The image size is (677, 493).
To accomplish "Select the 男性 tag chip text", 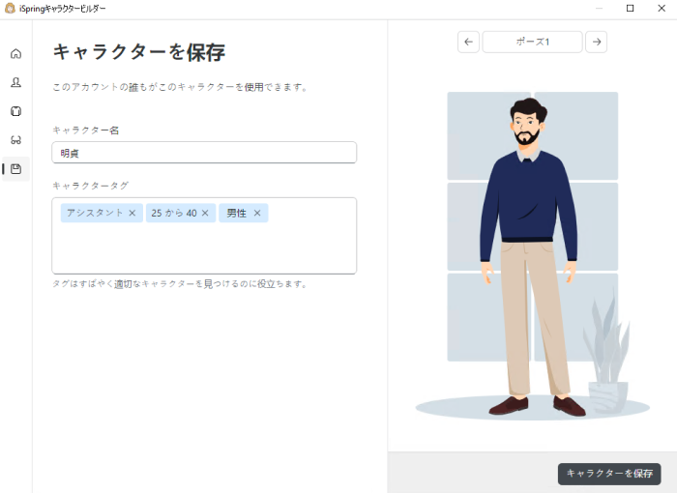I will [x=237, y=213].
